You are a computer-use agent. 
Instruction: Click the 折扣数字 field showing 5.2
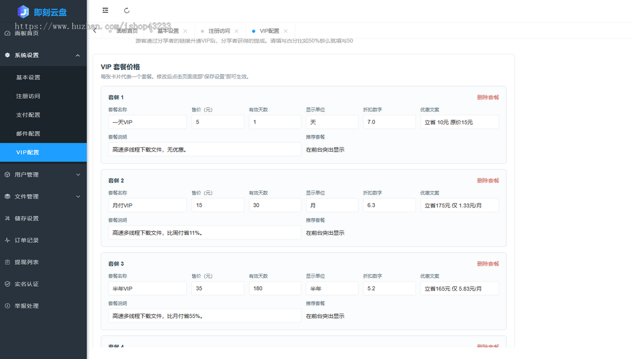pyautogui.click(x=389, y=288)
